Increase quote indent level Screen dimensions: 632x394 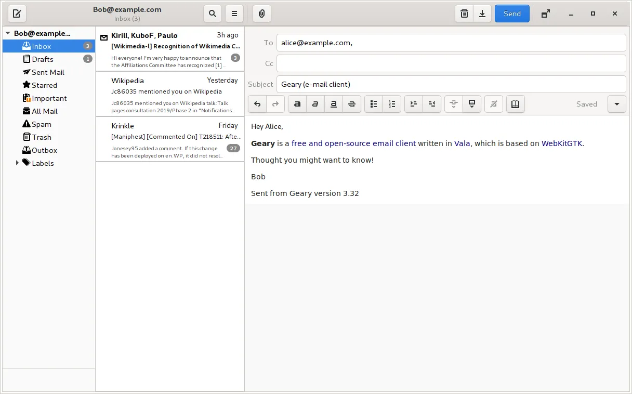(x=414, y=104)
